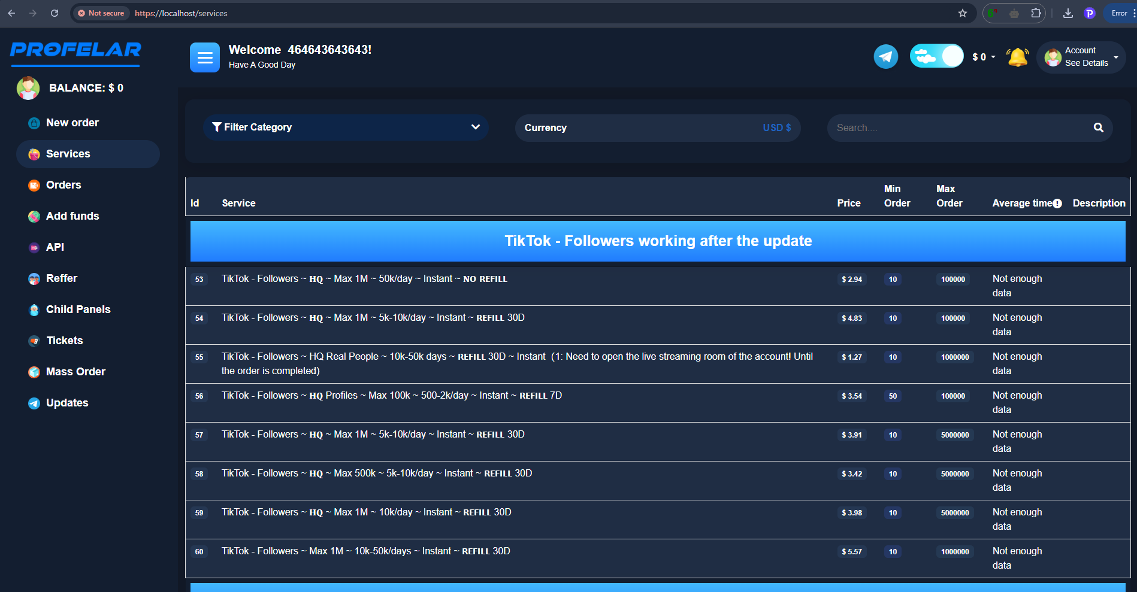
Task: Click service id 55 badge
Action: point(199,357)
